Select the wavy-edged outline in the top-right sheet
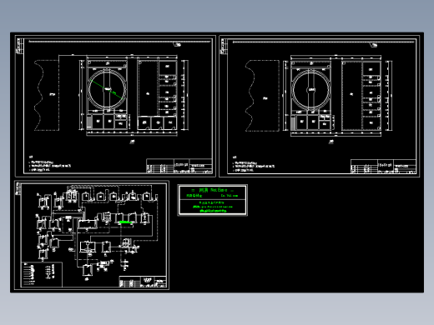 [262, 96]
